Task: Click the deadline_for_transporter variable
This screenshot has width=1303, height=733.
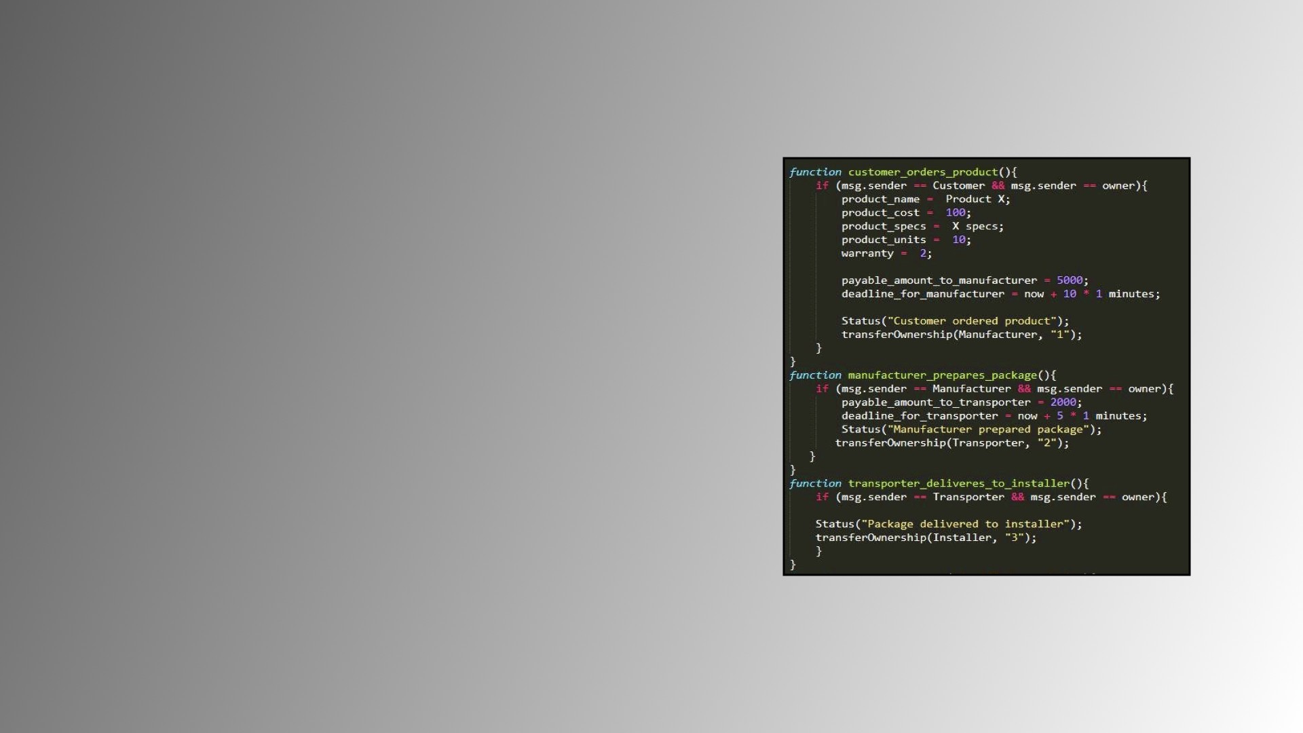Action: point(920,416)
